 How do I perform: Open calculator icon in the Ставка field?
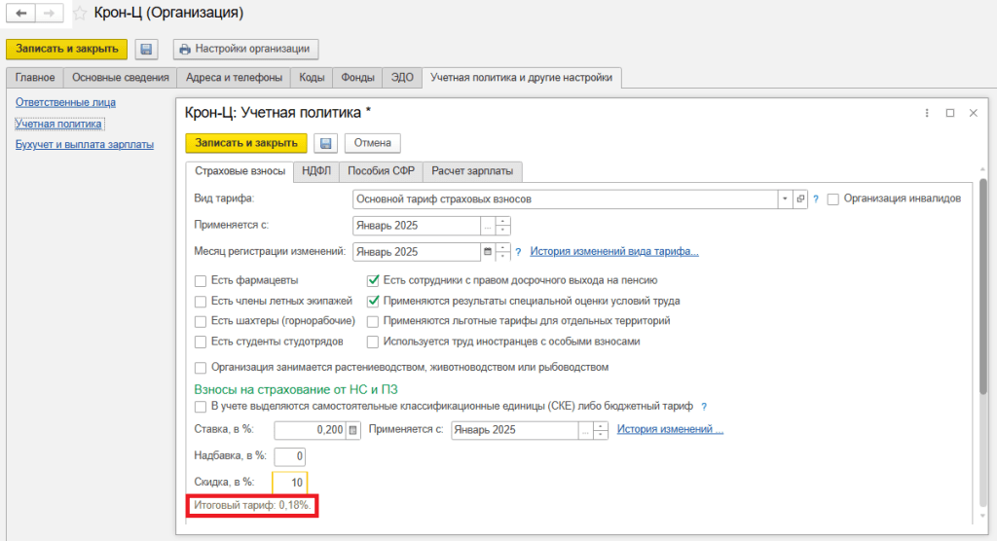pyautogui.click(x=353, y=430)
